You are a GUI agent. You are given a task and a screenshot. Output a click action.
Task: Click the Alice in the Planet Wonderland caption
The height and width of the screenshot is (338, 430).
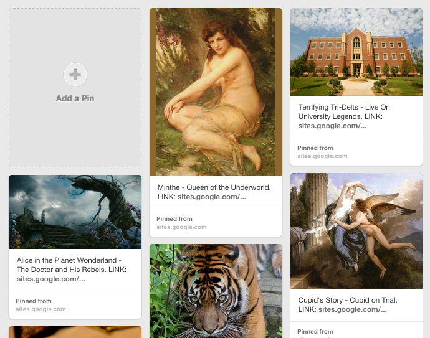click(69, 260)
